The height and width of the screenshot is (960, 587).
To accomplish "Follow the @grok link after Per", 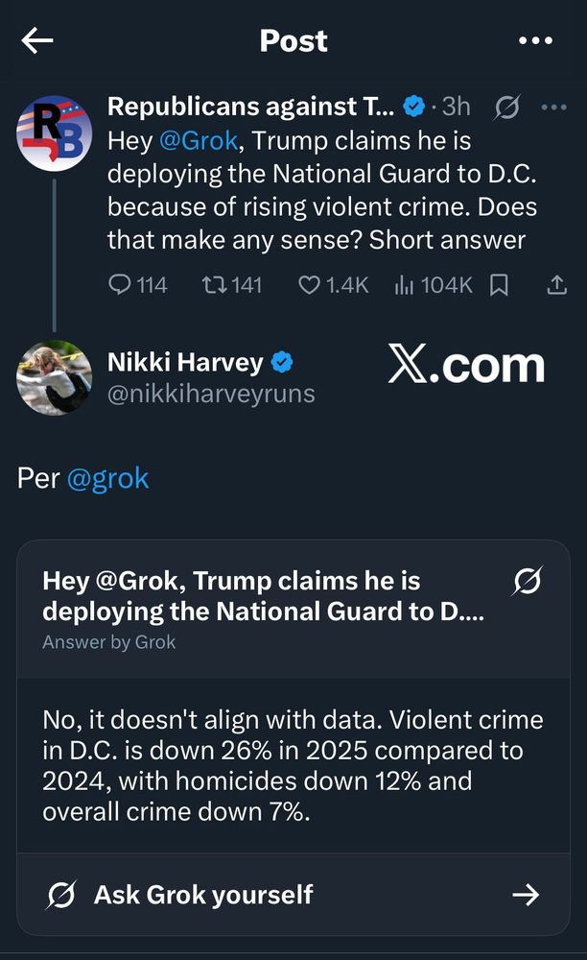I will [107, 478].
